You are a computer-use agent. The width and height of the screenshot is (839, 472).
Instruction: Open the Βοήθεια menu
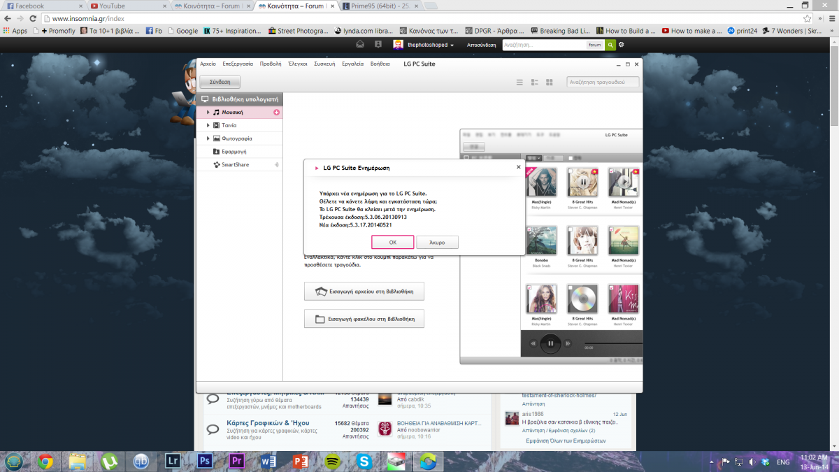380,64
